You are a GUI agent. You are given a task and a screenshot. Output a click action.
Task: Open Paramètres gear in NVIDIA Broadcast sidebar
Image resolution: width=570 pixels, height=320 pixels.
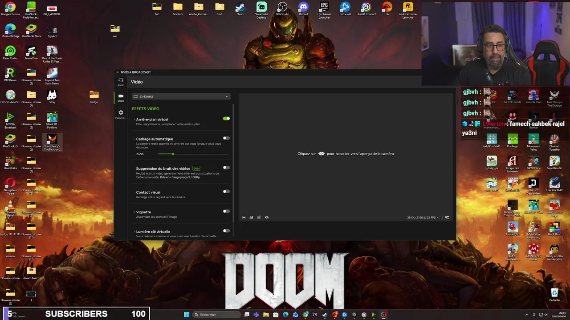[x=121, y=115]
